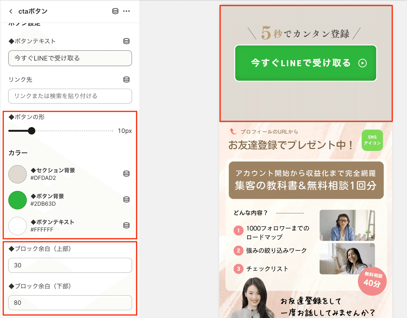Click the 1000フォロワーまでのロードマップ text
The height and width of the screenshot is (318, 407).
pos(278,232)
